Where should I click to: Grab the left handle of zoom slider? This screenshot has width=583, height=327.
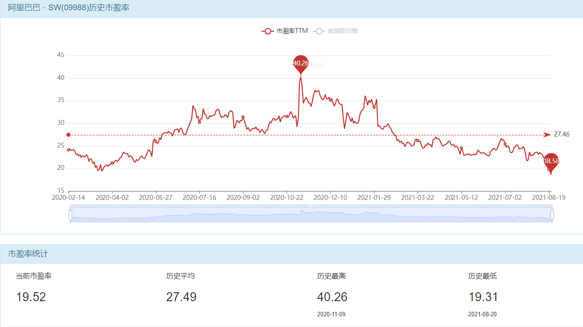[70, 215]
